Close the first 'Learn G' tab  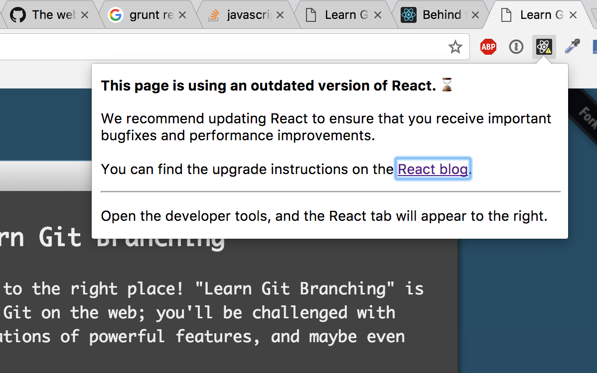tap(378, 15)
